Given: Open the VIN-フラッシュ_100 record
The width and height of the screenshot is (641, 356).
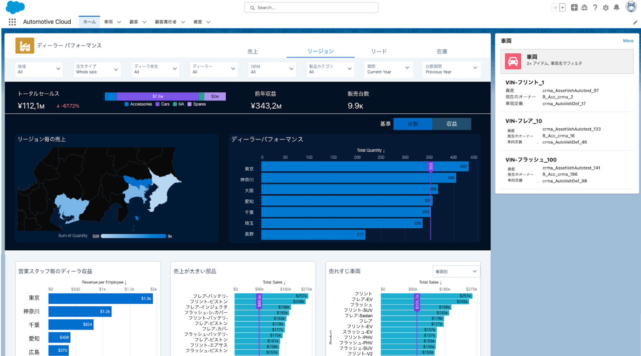Looking at the screenshot, I should coord(531,160).
